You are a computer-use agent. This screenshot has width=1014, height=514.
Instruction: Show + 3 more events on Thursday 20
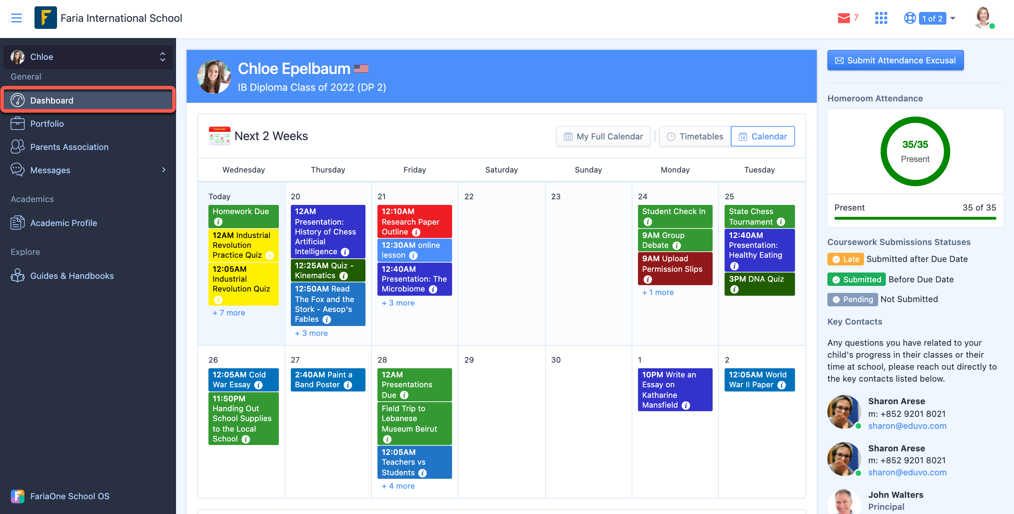point(311,333)
